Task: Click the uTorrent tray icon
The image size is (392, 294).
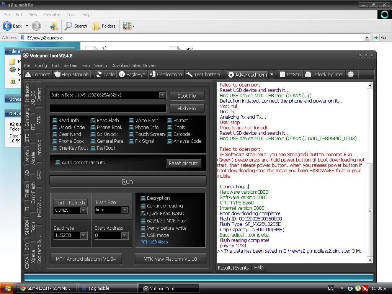Action: point(358,289)
